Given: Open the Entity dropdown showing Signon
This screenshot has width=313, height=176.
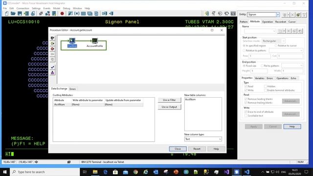Looking at the screenshot, I should click(x=278, y=15).
